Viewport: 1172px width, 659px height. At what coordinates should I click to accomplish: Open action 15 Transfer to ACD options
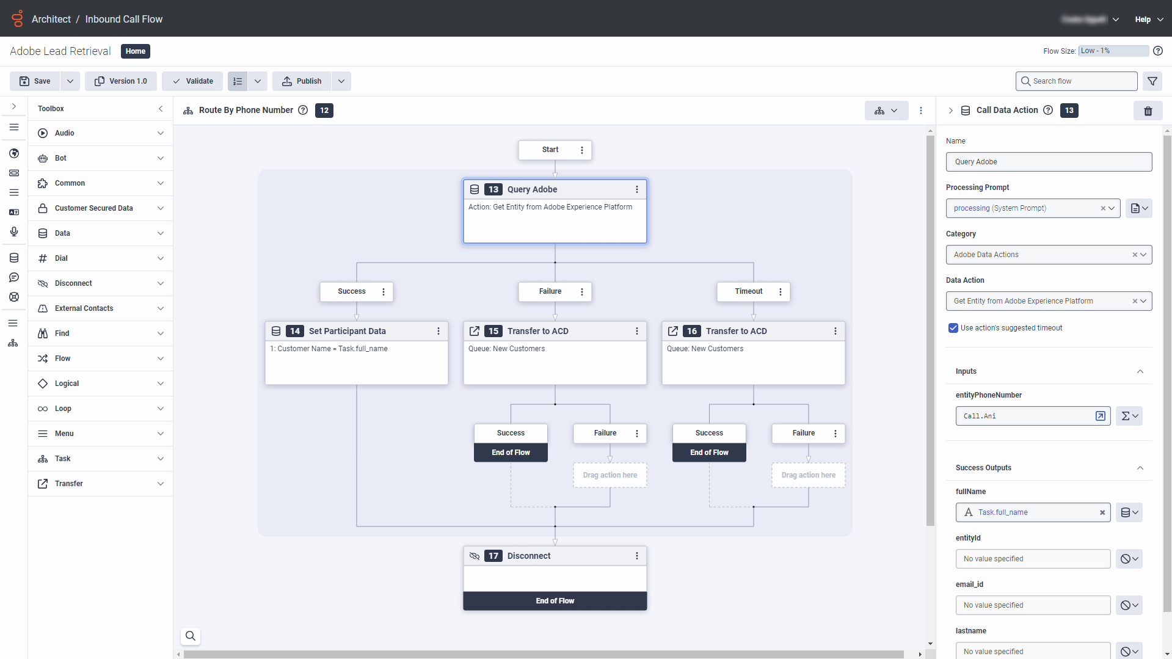click(x=637, y=331)
